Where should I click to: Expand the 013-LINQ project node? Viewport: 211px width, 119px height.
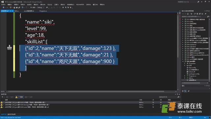(183, 21)
